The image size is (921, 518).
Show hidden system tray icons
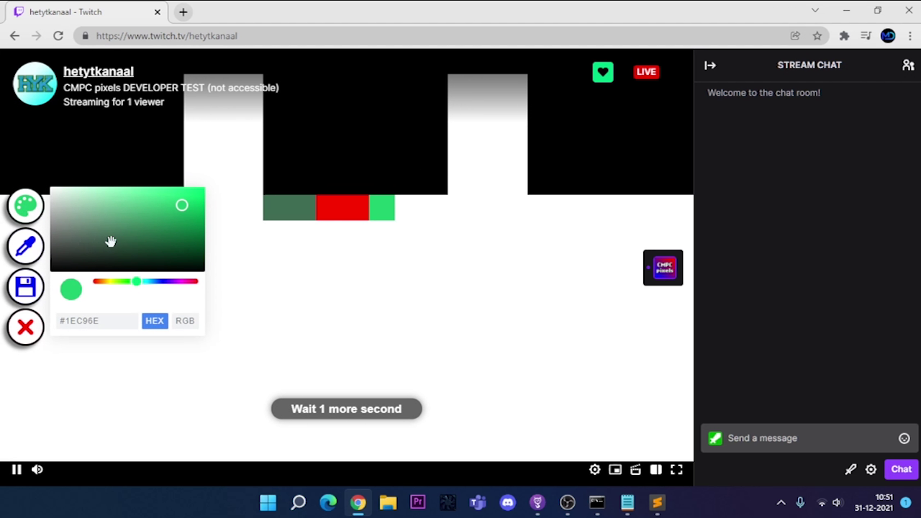point(781,503)
